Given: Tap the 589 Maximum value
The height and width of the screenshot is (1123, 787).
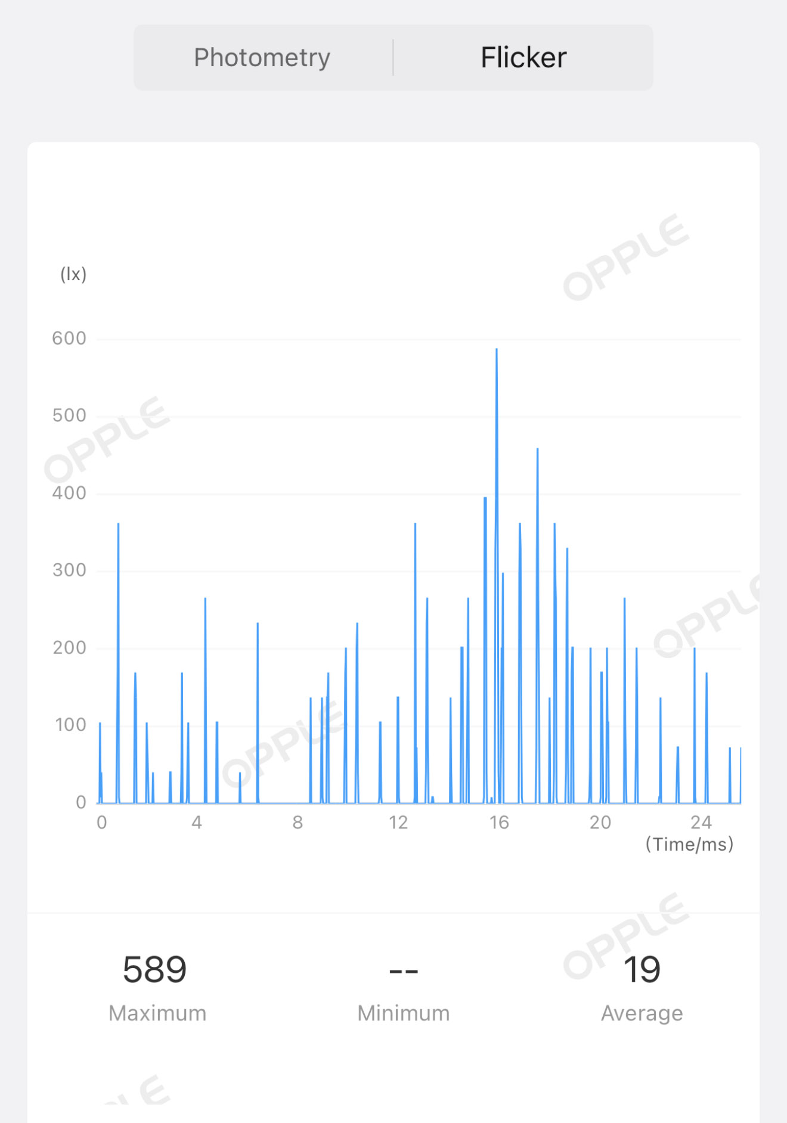Looking at the screenshot, I should (x=154, y=970).
